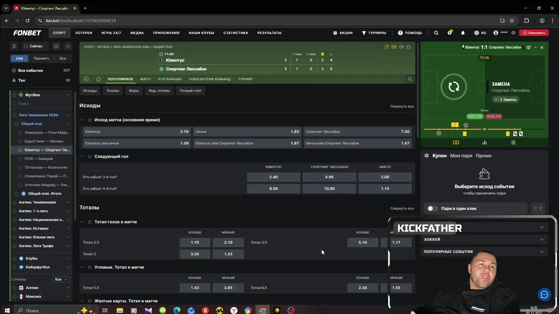
Task: Switch to ПОКАЗАТЕЛИ КОМАНД tab
Action: click(210, 79)
